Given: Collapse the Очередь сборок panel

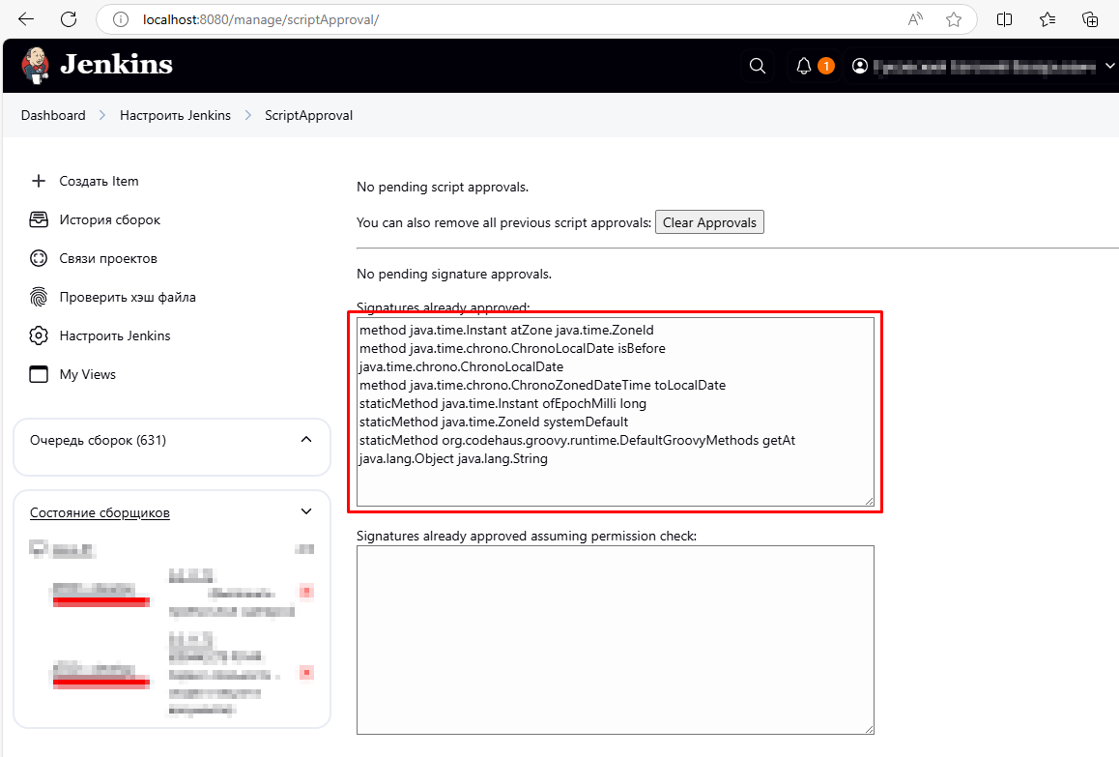Looking at the screenshot, I should [306, 440].
